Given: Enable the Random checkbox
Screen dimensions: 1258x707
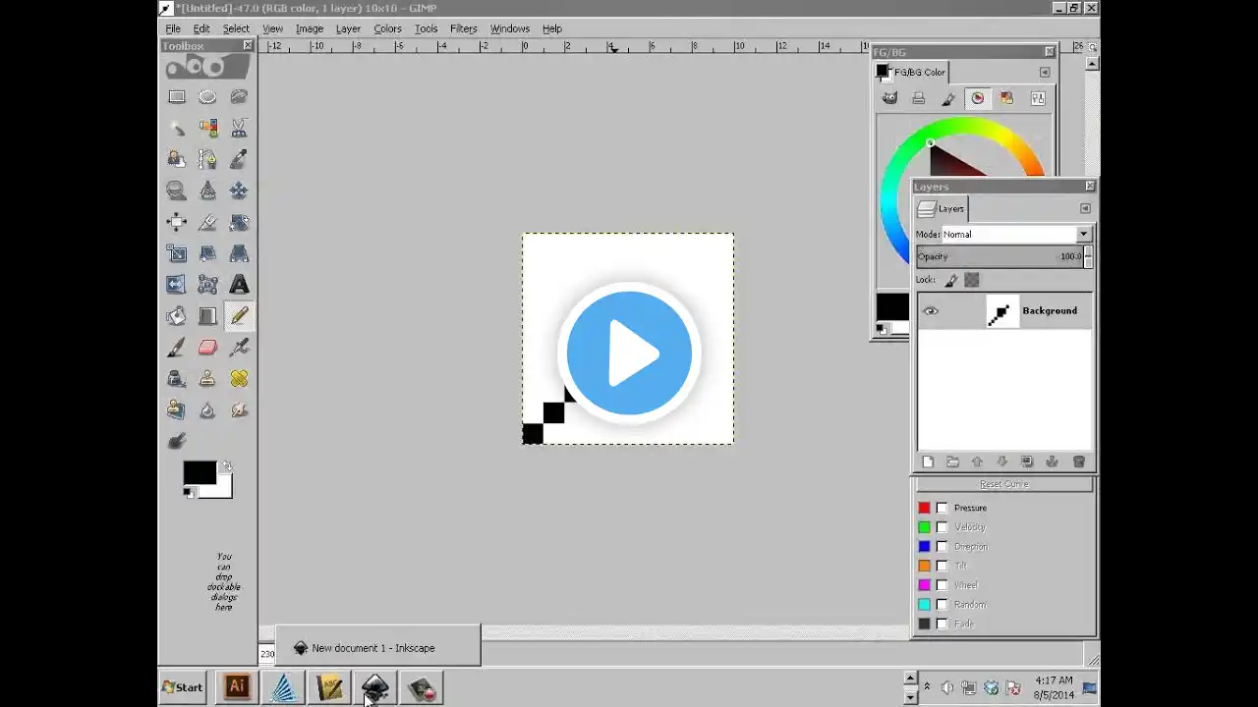Looking at the screenshot, I should 942,604.
